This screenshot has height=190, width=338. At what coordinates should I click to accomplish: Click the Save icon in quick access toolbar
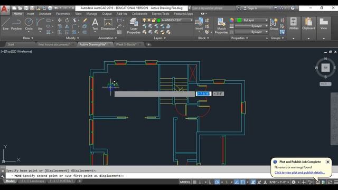pos(26,8)
